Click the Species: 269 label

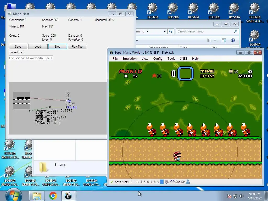click(x=50, y=20)
